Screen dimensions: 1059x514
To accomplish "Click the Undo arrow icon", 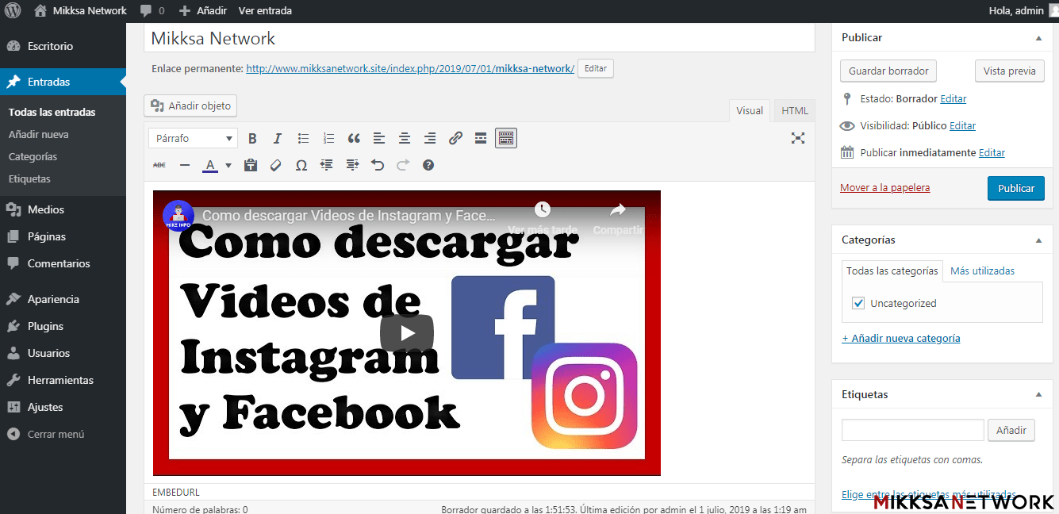I will 378,165.
